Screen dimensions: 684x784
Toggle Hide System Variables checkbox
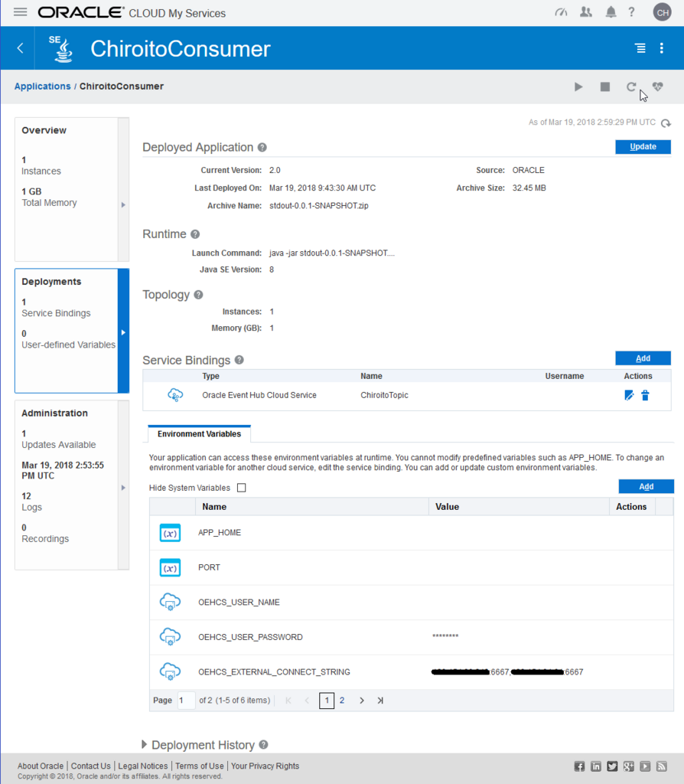click(241, 488)
